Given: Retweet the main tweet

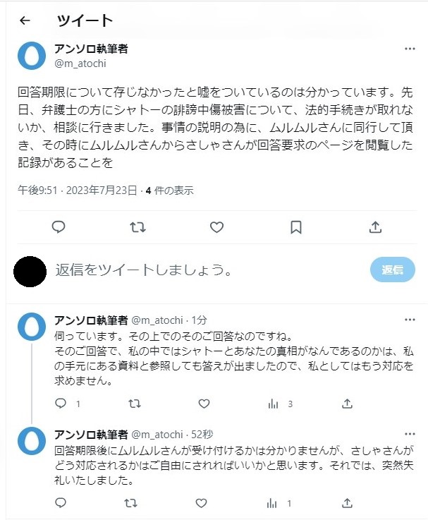Looking at the screenshot, I should [x=138, y=226].
